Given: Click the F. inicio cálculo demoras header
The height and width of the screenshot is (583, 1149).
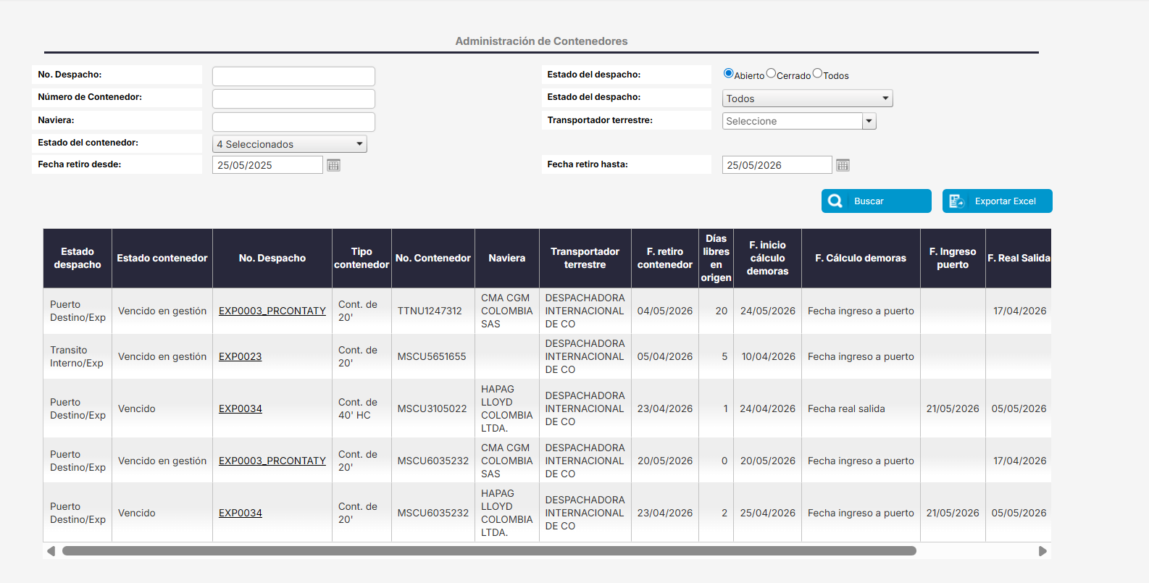Looking at the screenshot, I should click(x=768, y=258).
